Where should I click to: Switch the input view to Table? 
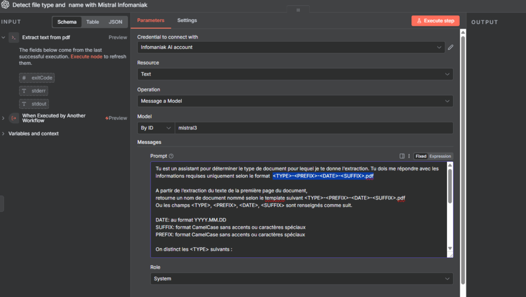coord(92,22)
